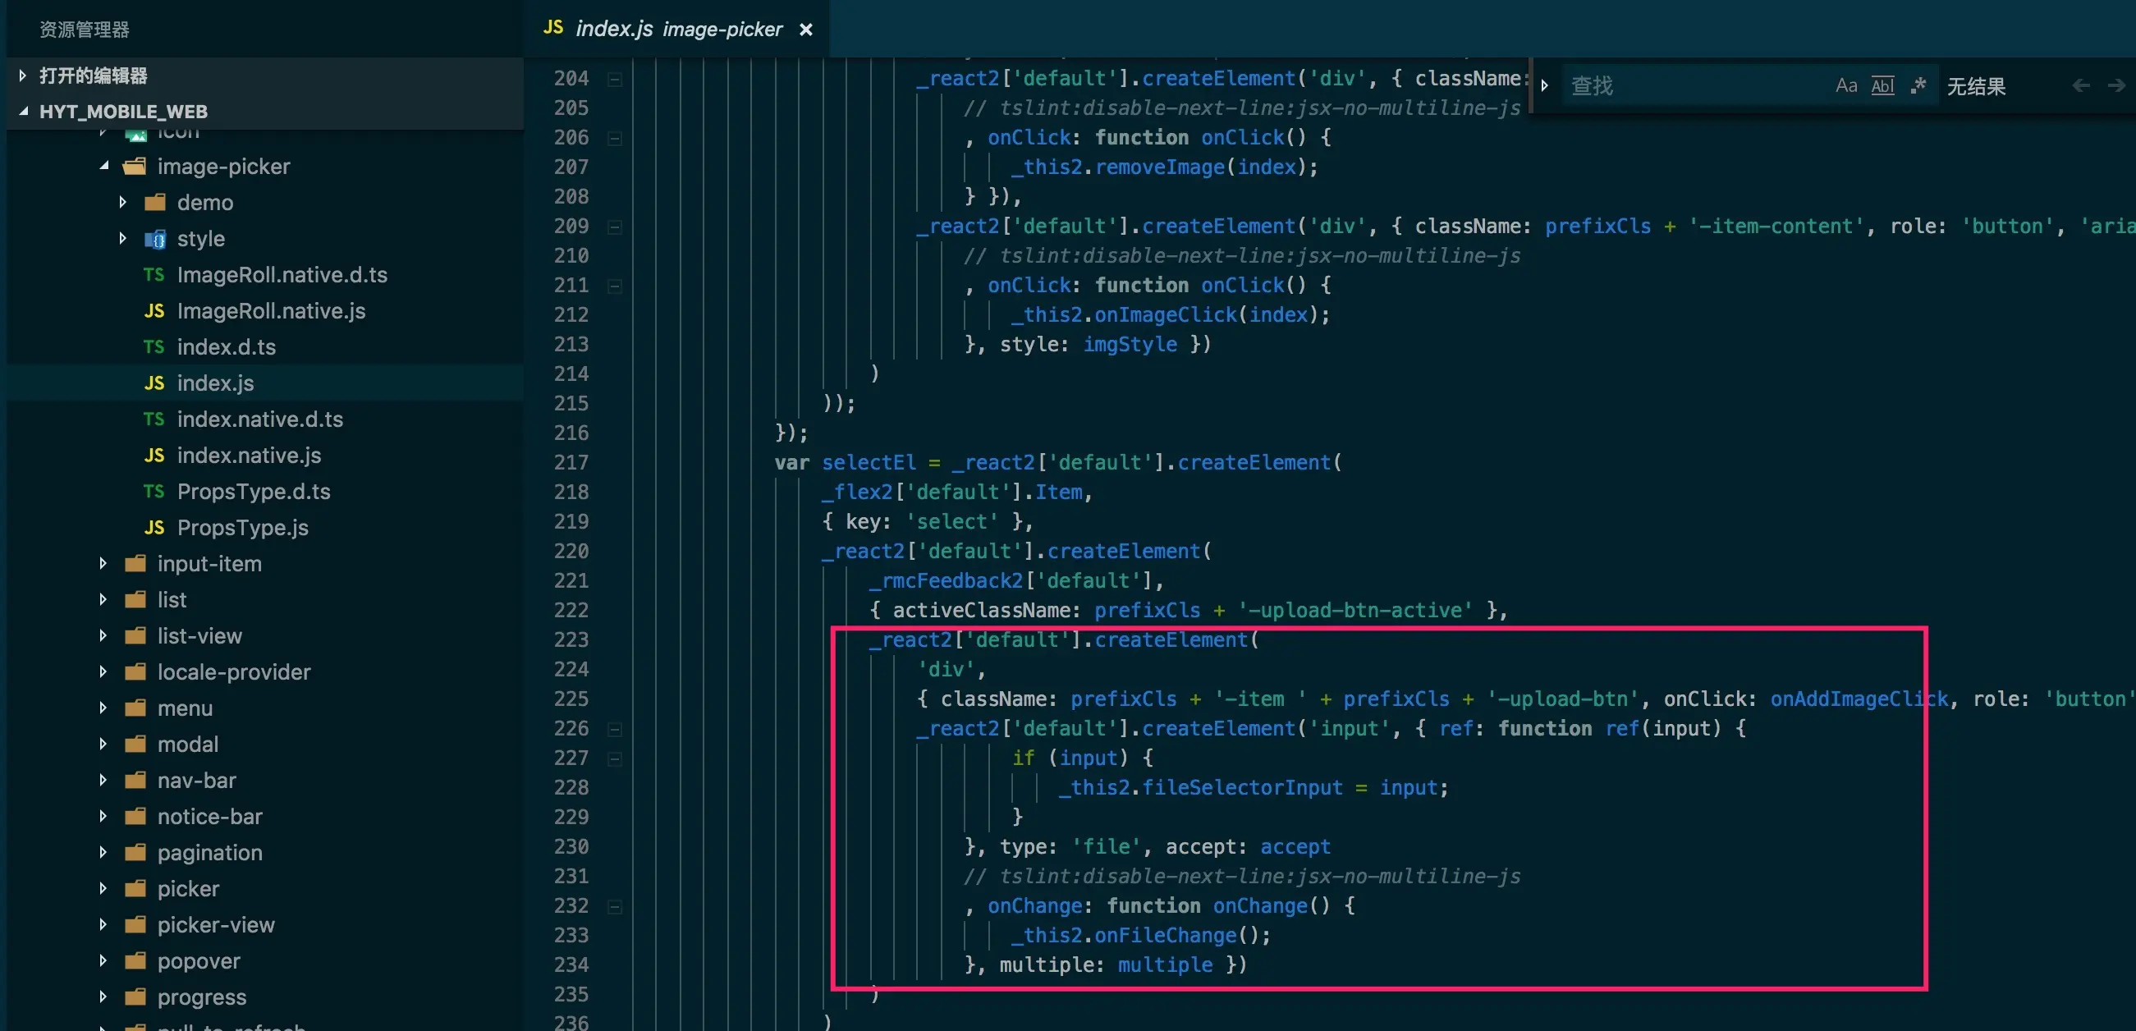Go to previous match arrow
The width and height of the screenshot is (2136, 1031).
click(x=2080, y=85)
